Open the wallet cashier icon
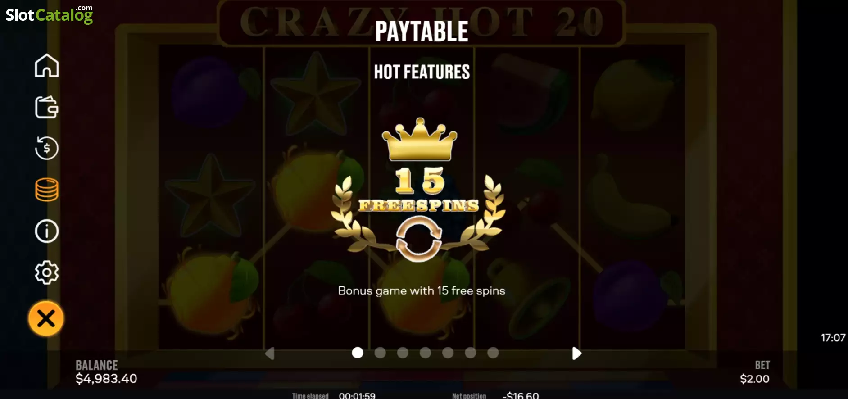This screenshot has width=848, height=399. tap(47, 107)
